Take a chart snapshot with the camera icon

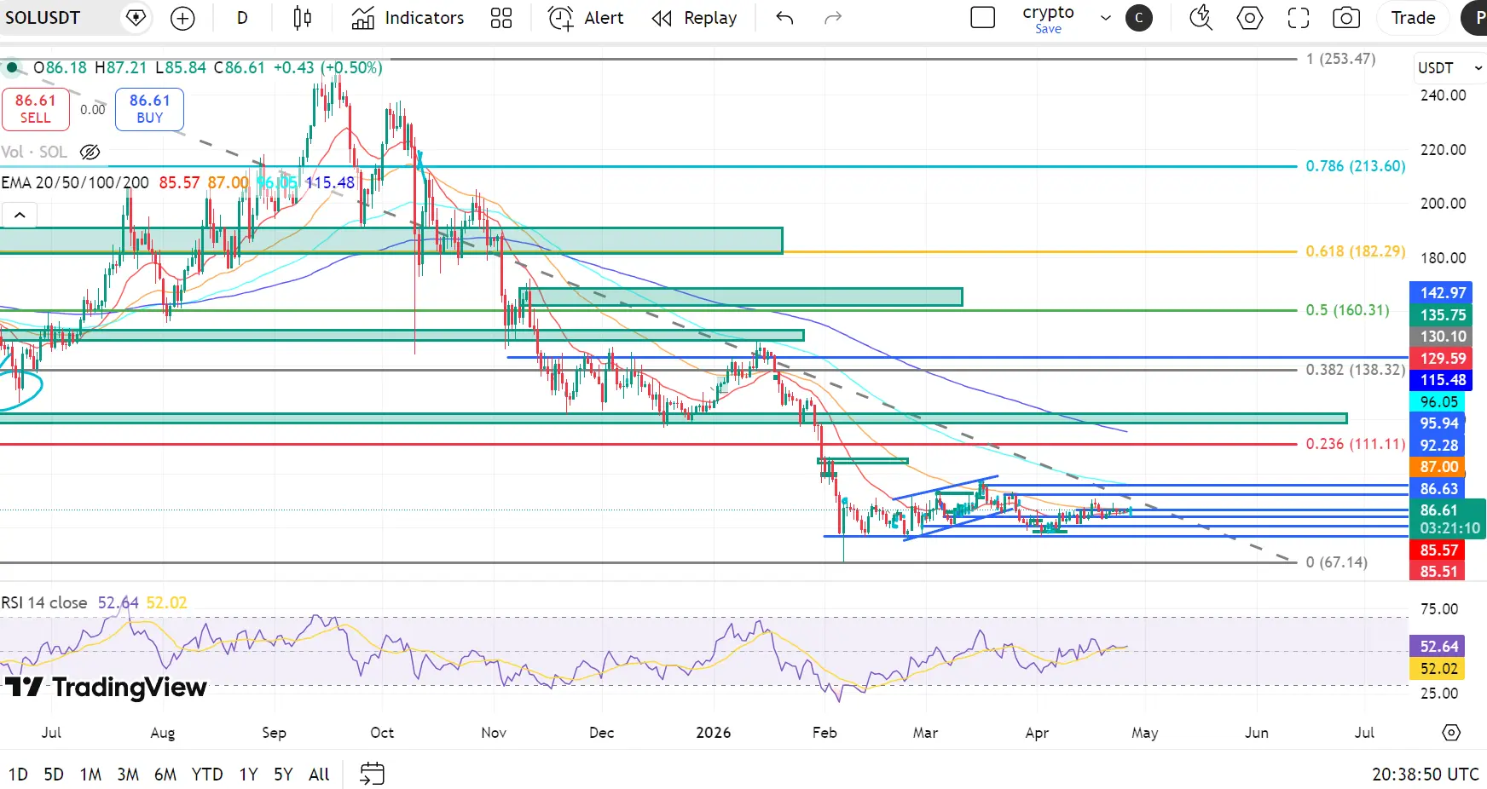pyautogui.click(x=1346, y=18)
